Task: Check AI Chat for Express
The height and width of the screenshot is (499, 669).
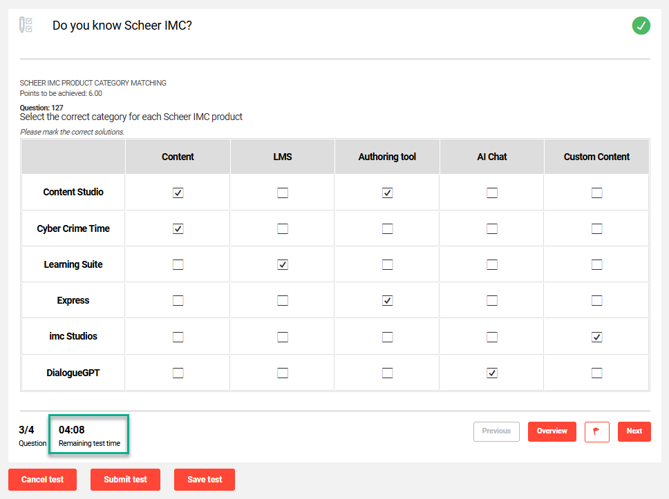Action: 492,300
